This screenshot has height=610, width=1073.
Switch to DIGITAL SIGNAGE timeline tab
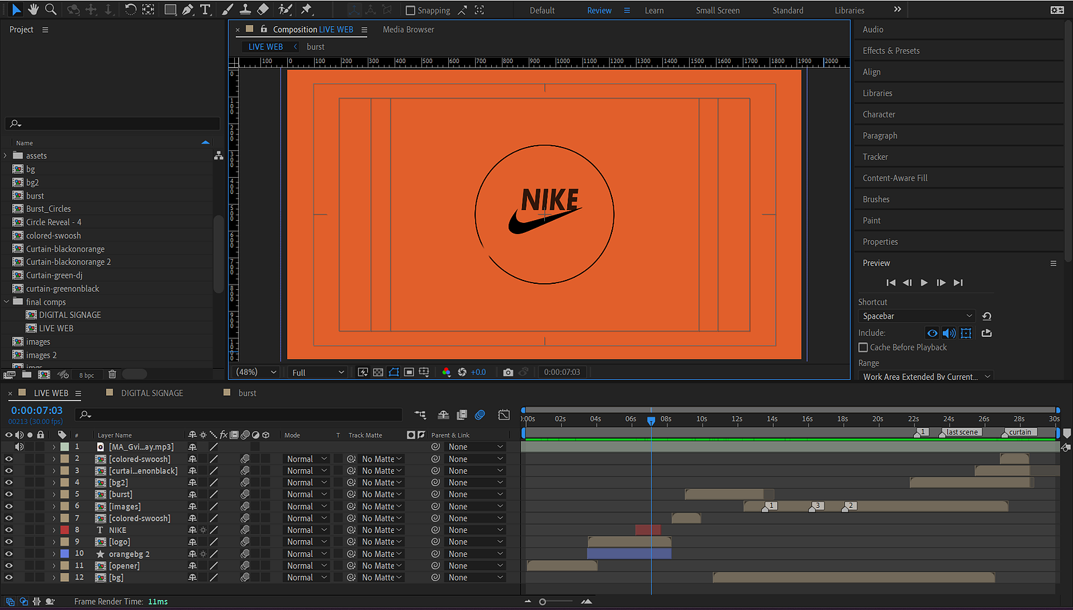pyautogui.click(x=152, y=393)
